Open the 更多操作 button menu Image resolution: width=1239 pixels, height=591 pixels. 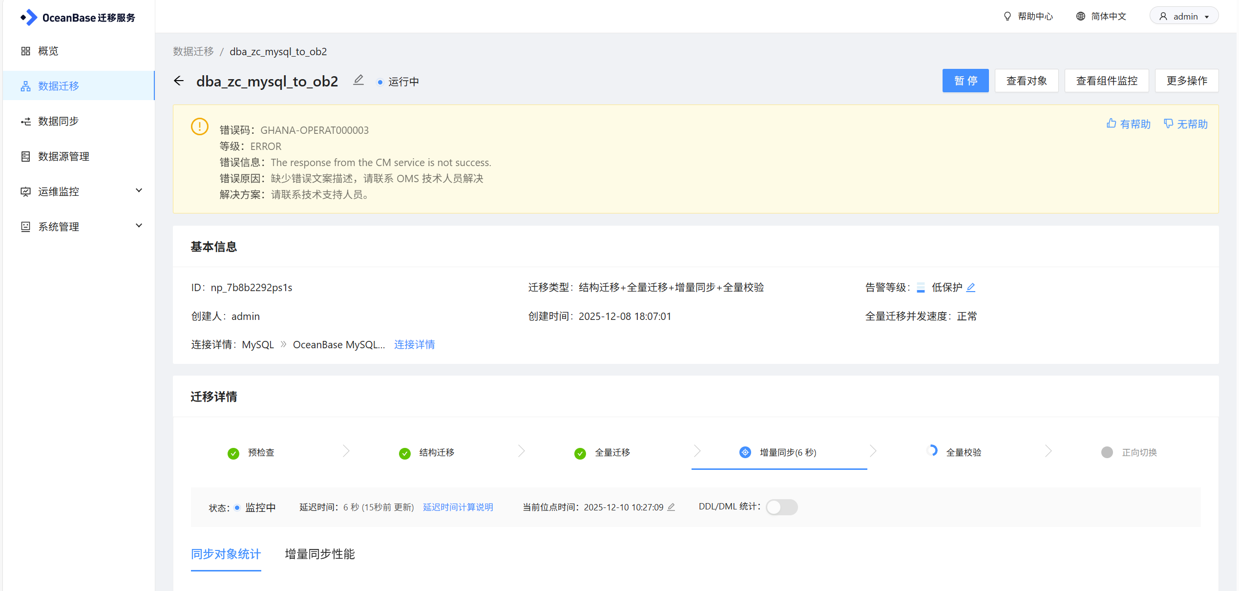click(x=1186, y=81)
